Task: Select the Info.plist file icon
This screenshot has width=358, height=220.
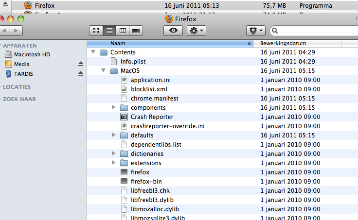Action: [114, 61]
